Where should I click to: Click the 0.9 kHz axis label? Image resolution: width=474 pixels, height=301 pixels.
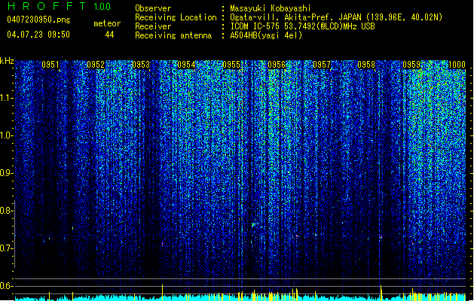coord(6,173)
